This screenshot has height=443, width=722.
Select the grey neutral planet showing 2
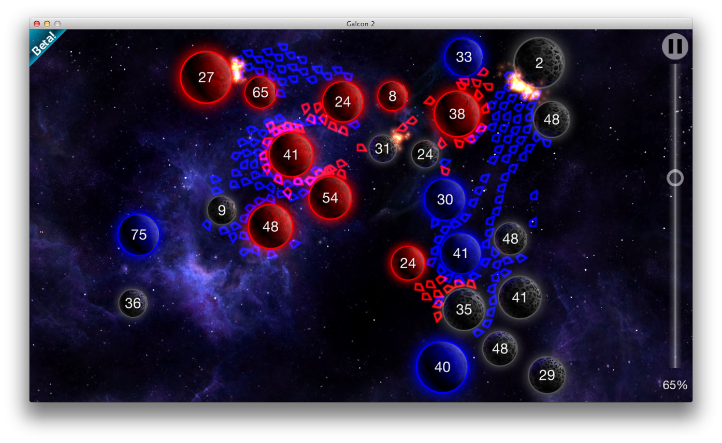[539, 63]
